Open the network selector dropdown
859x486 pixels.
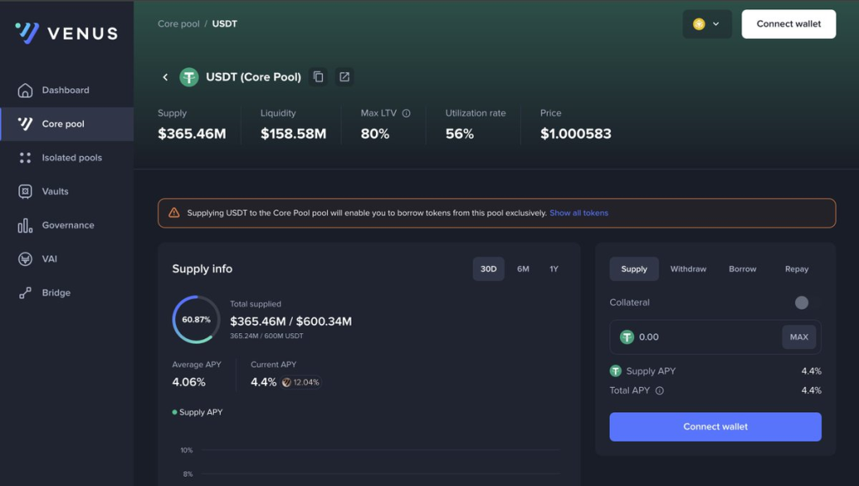706,24
